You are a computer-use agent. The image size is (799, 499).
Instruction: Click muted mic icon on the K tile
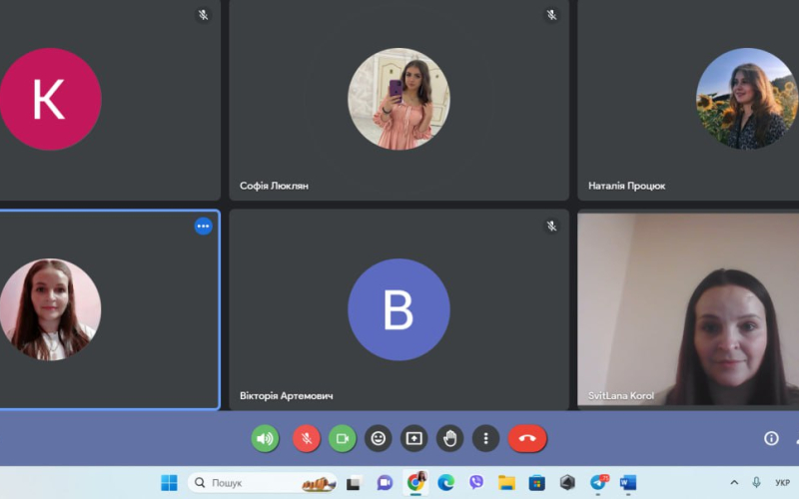tap(204, 15)
